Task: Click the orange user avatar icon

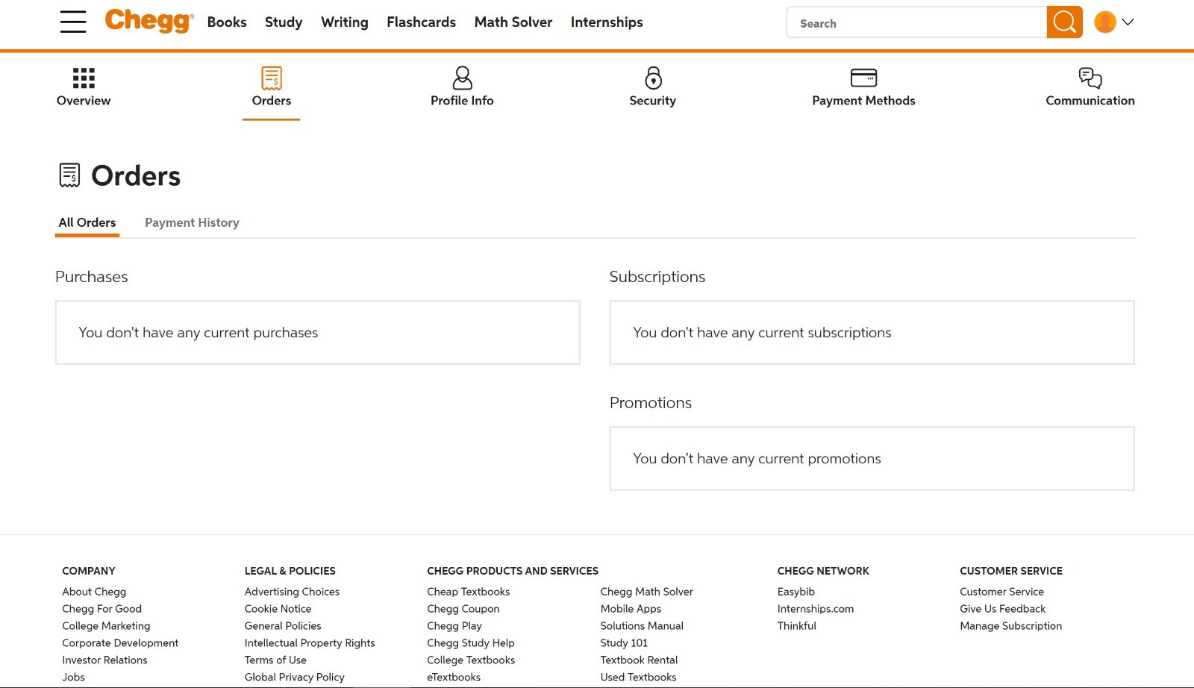Action: pyautogui.click(x=1104, y=22)
